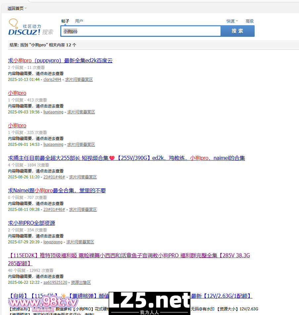Open user 23#01#46# profile link
Screen dimensions: 299x315
[x=54, y=177]
